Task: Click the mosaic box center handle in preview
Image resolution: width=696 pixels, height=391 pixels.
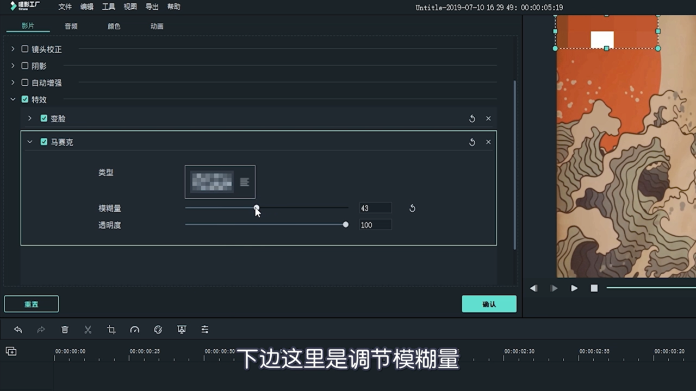Action: tap(607, 48)
